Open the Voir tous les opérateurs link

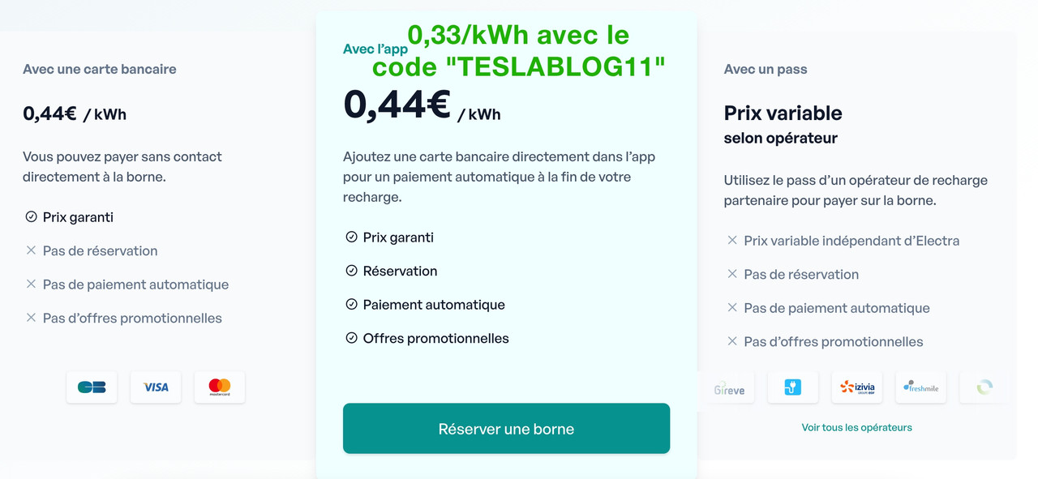click(856, 427)
